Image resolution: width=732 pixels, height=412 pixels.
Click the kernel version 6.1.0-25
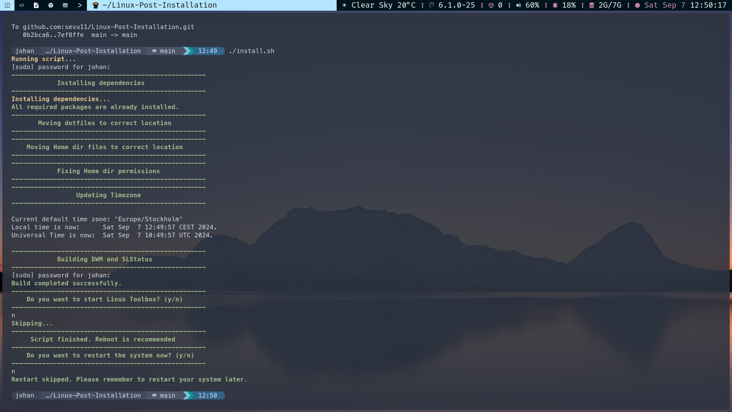coord(457,5)
